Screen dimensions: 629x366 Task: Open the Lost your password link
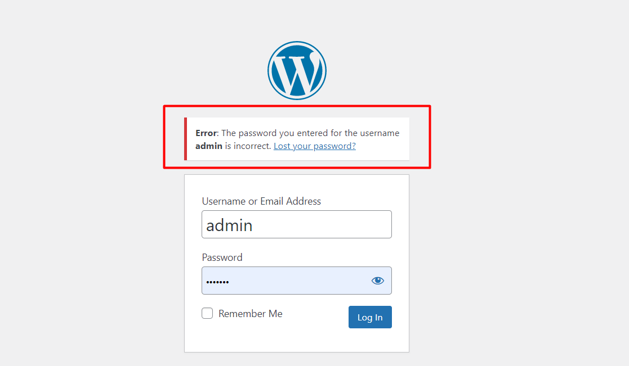click(x=314, y=146)
